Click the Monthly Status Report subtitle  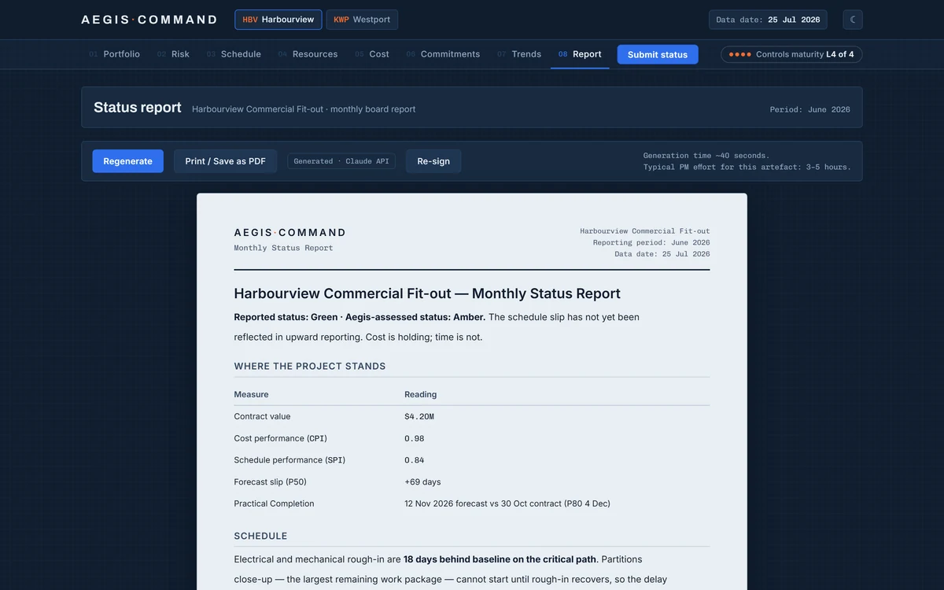point(283,248)
